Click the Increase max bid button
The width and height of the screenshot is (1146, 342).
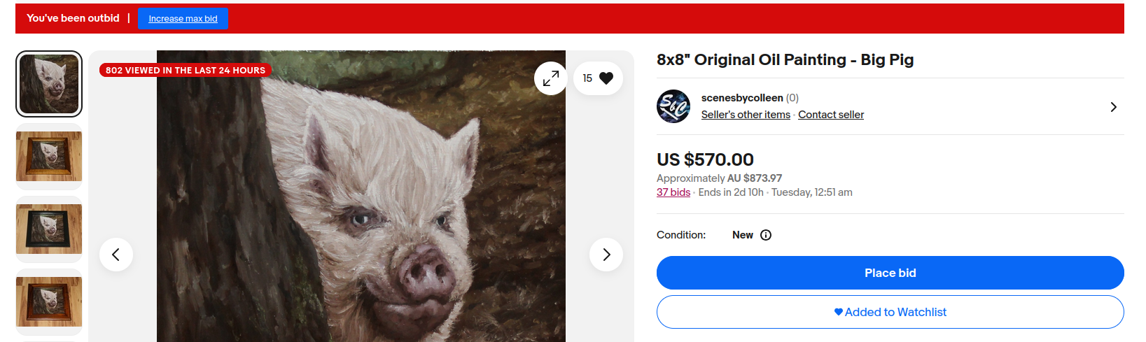[183, 19]
